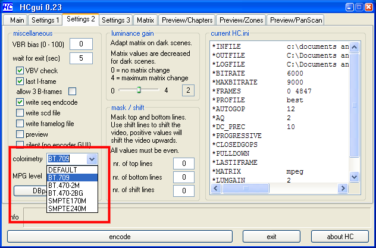Click the *PROFILE best line

[x=258, y=100]
